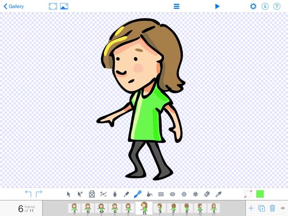This screenshot has width=288, height=216.
Task: Open the hamburger layers menu
Action: [176, 6]
